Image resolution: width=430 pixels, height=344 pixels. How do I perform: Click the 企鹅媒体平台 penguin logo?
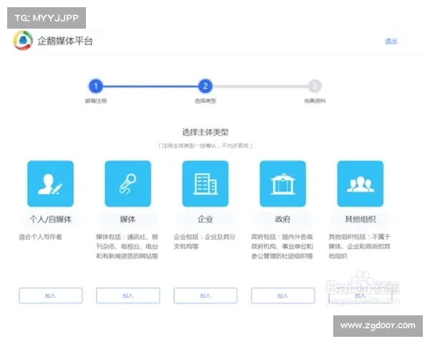[x=23, y=41]
